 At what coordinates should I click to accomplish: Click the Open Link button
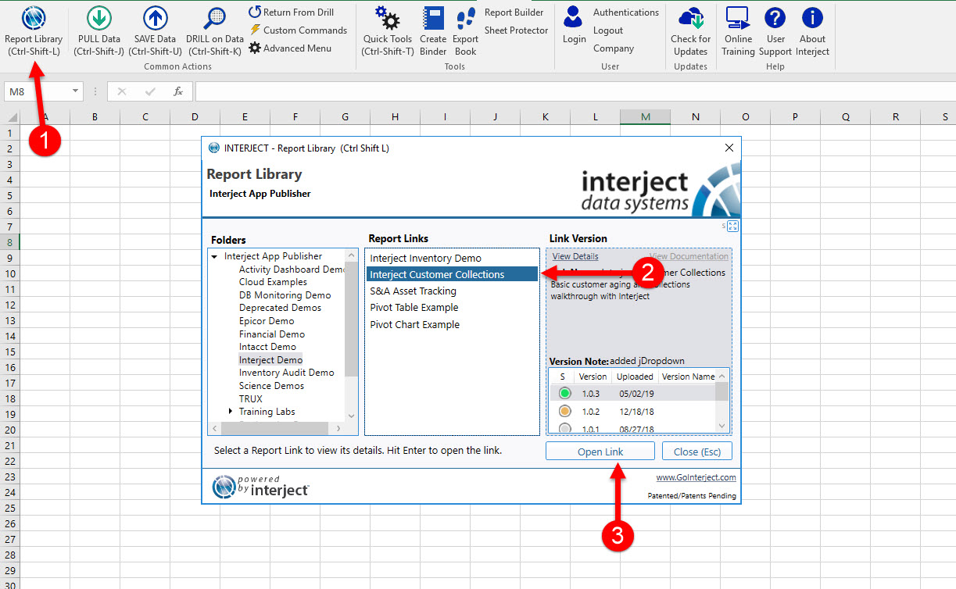point(600,452)
